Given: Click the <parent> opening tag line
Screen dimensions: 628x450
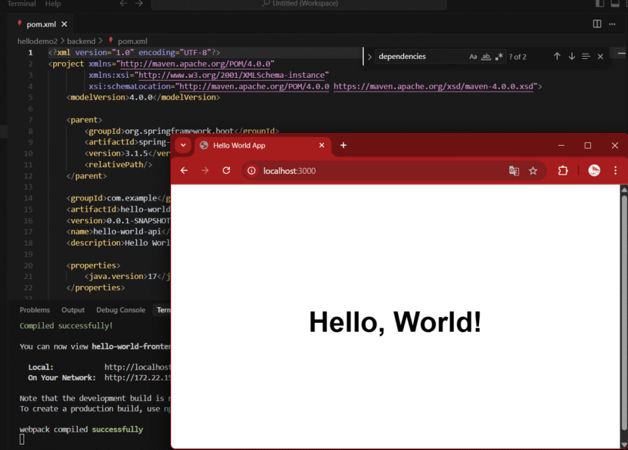Looking at the screenshot, I should click(x=84, y=120).
